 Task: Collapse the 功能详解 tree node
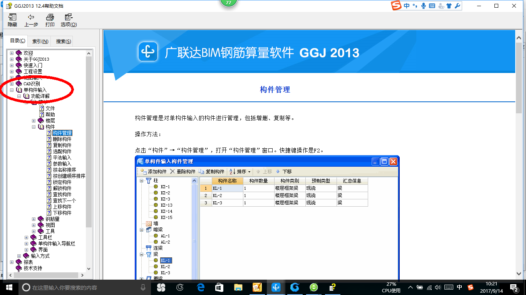coord(19,96)
